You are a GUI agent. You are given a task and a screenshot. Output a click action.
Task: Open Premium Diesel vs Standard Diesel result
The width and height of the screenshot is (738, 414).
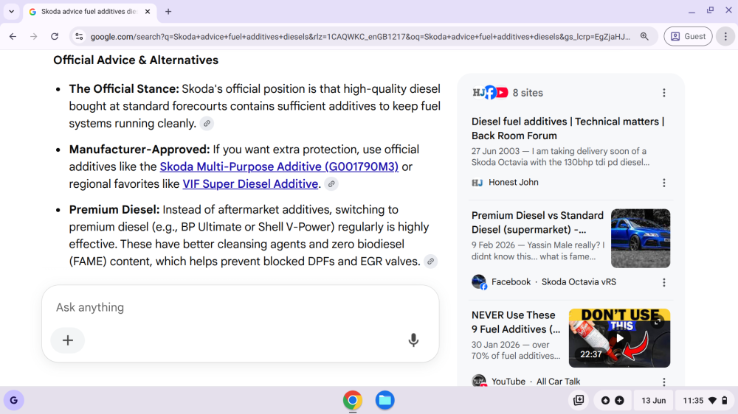[x=537, y=222]
